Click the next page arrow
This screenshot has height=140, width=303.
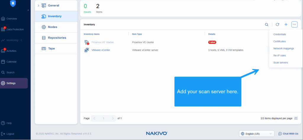(113, 118)
